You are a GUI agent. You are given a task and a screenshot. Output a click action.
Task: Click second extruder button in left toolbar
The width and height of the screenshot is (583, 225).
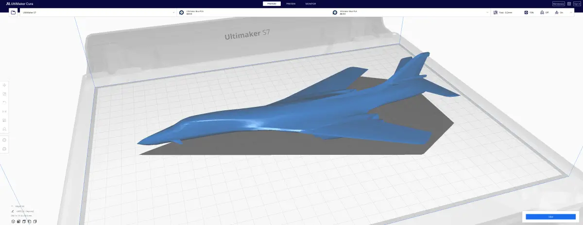(4, 149)
